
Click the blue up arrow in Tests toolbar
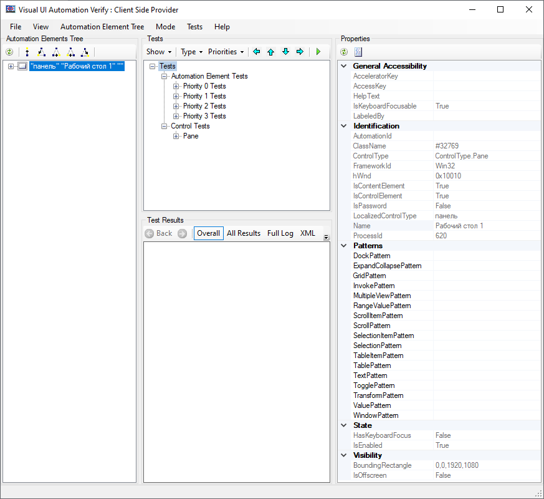270,52
